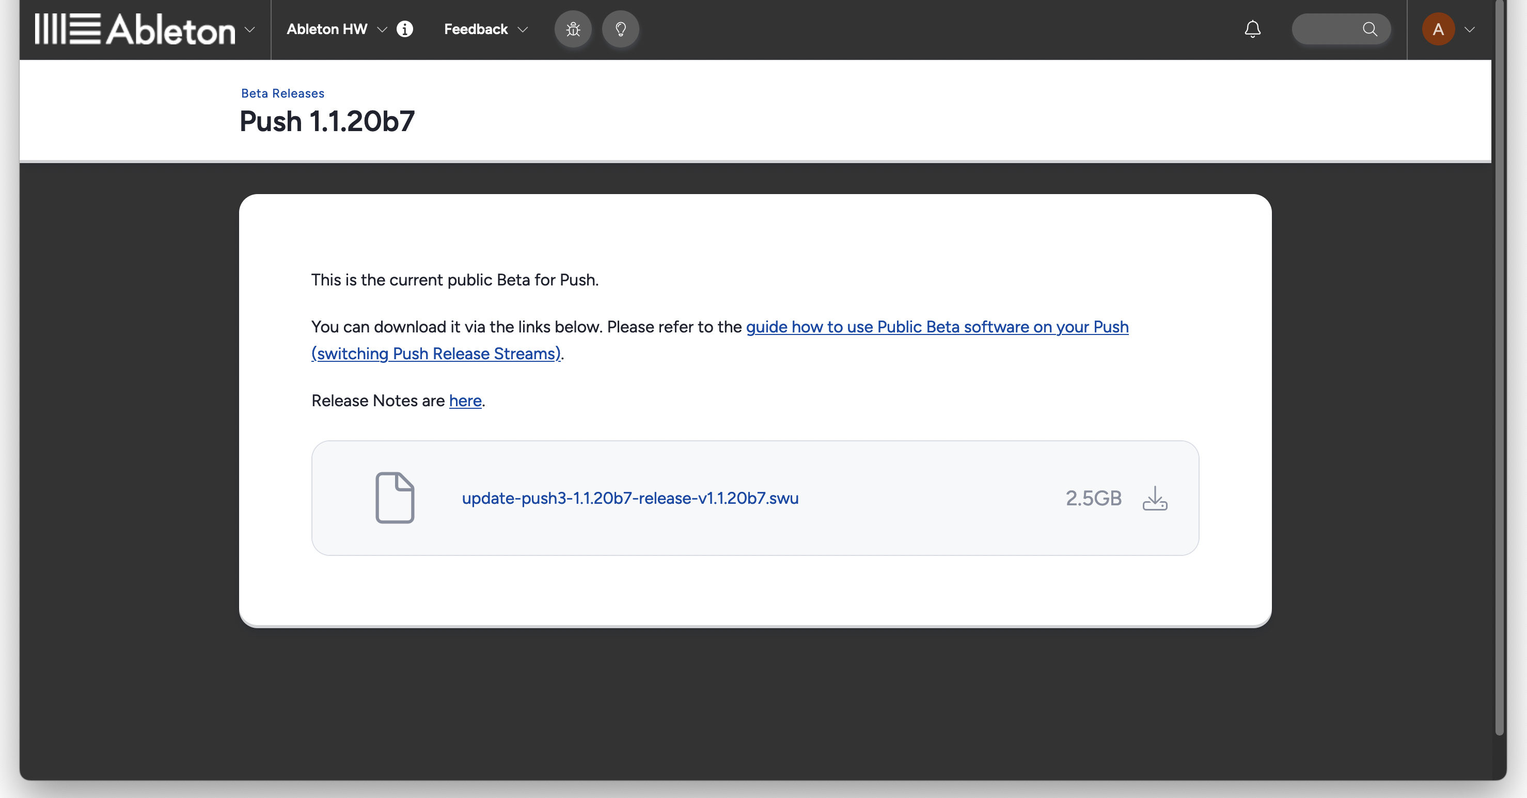
Task: Expand the Feedback dropdown chevron
Action: tap(524, 29)
